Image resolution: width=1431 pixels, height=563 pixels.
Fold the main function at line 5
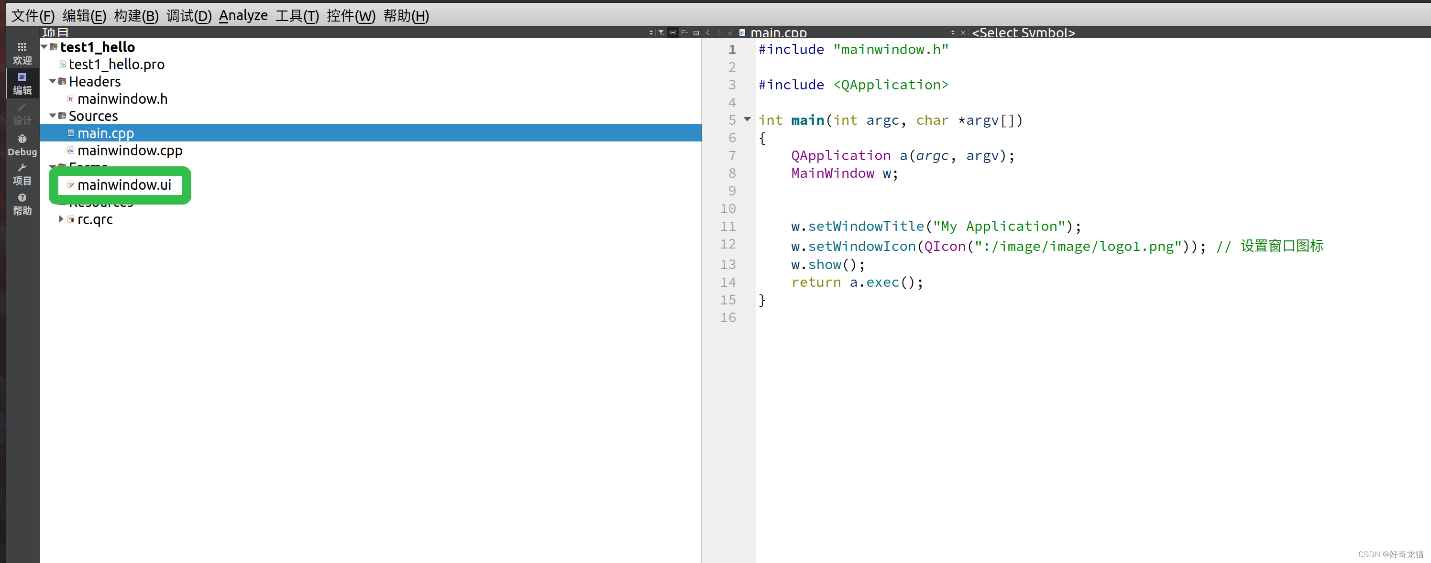coord(747,119)
